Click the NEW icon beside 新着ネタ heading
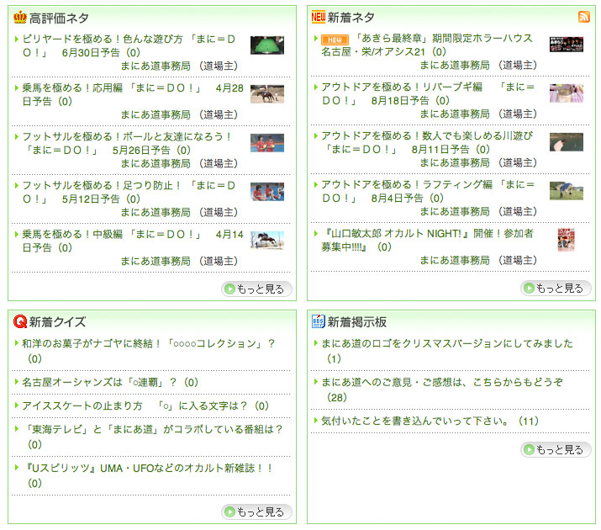Image resolution: width=601 pixels, height=530 pixels. click(x=318, y=17)
